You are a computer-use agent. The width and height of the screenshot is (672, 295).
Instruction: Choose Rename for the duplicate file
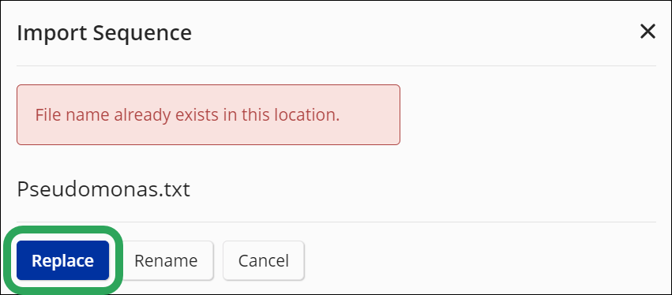click(x=166, y=260)
